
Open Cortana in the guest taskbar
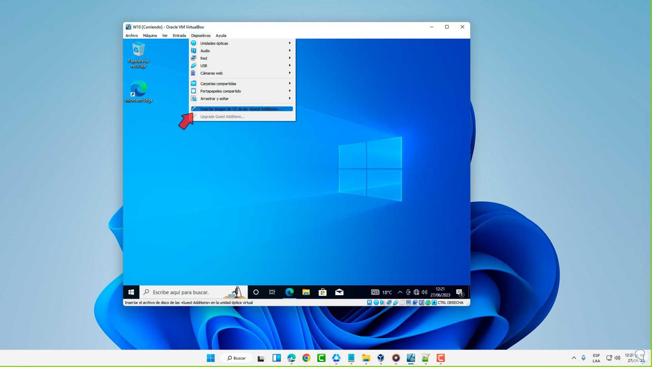256,292
